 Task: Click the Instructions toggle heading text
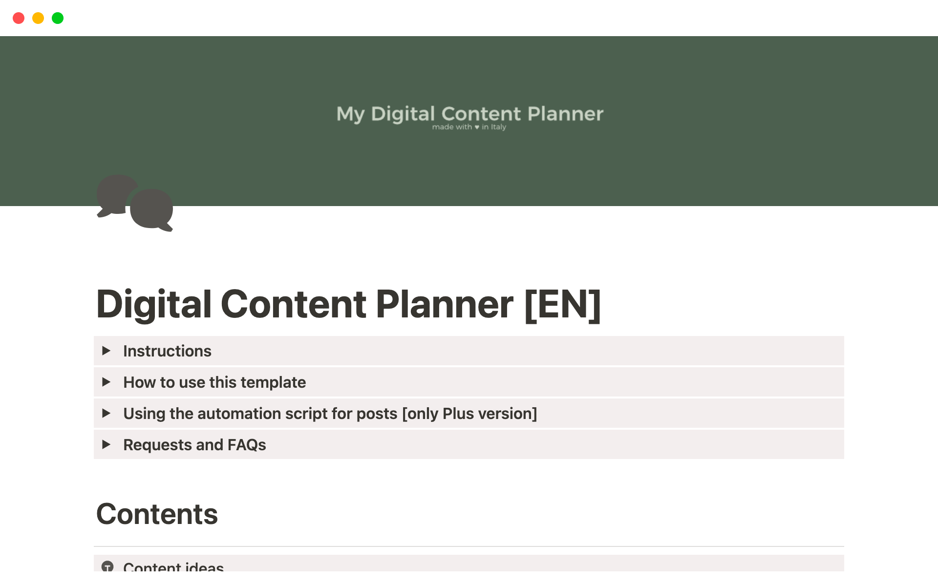pyautogui.click(x=167, y=351)
